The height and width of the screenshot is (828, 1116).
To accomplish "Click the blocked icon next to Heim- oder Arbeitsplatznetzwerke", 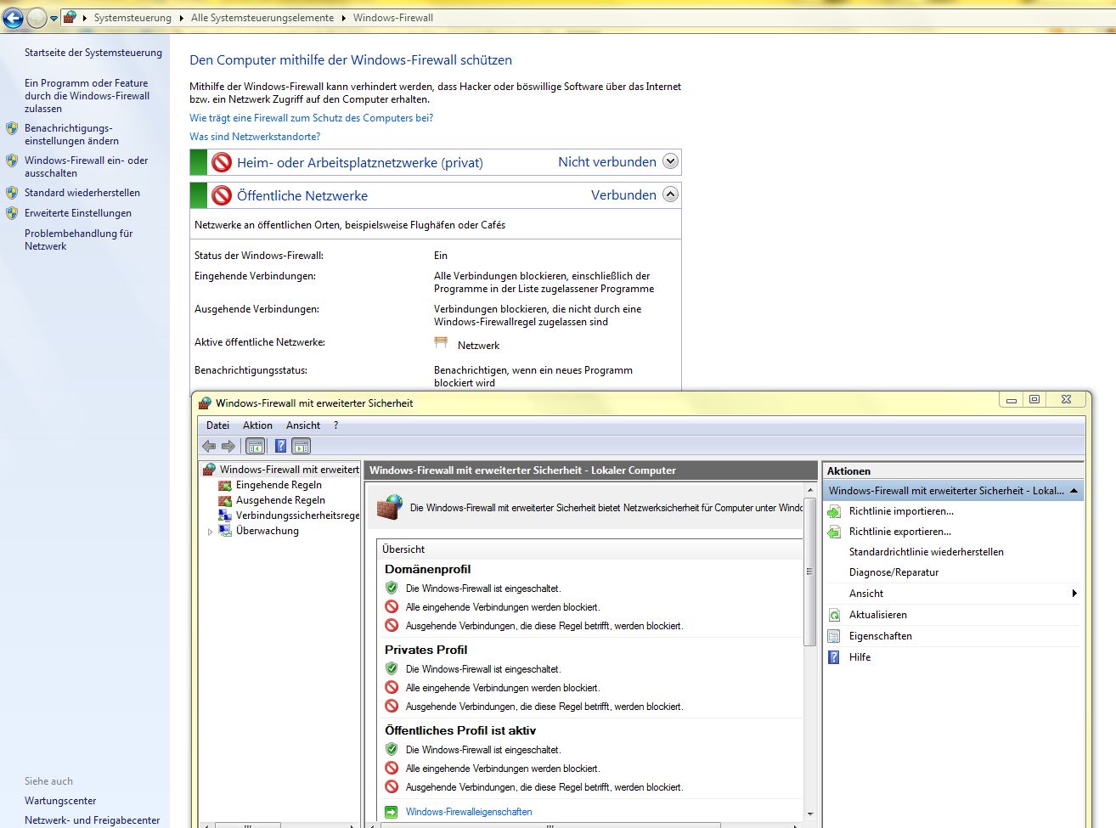I will click(222, 162).
